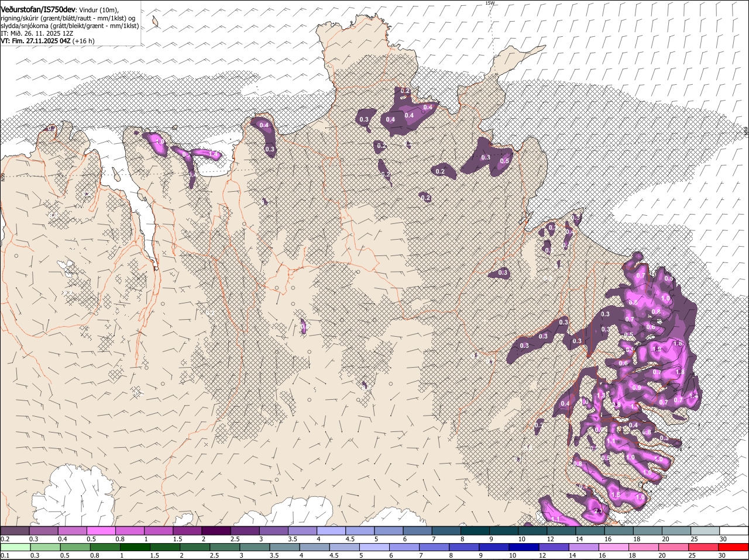The width and height of the screenshot is (749, 560).
Task: Choose the snow scale swatch starting at 6
Action: 417,531
